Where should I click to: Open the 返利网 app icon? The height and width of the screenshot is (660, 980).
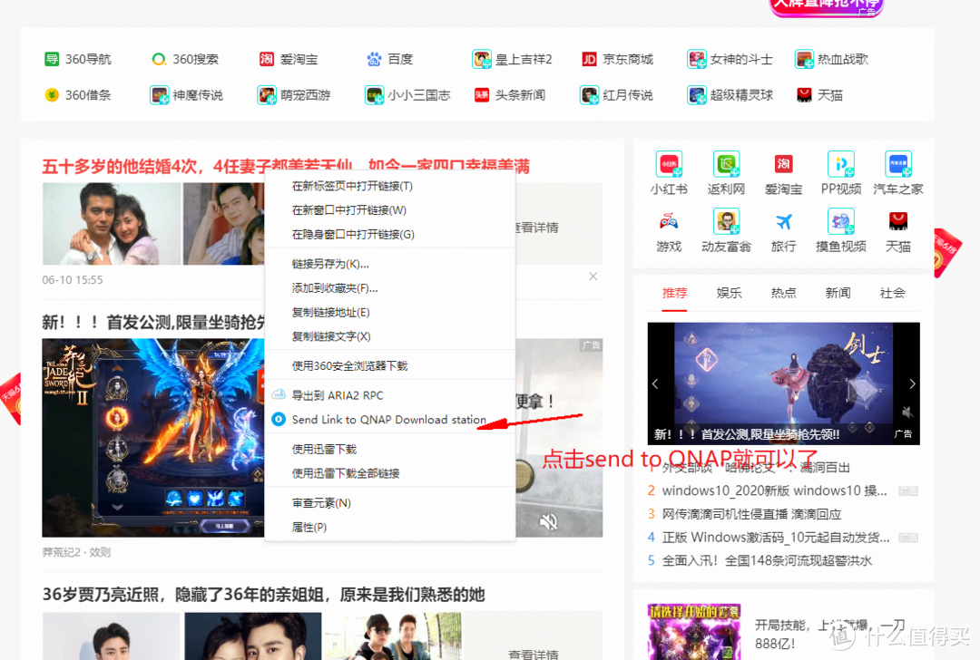[726, 164]
